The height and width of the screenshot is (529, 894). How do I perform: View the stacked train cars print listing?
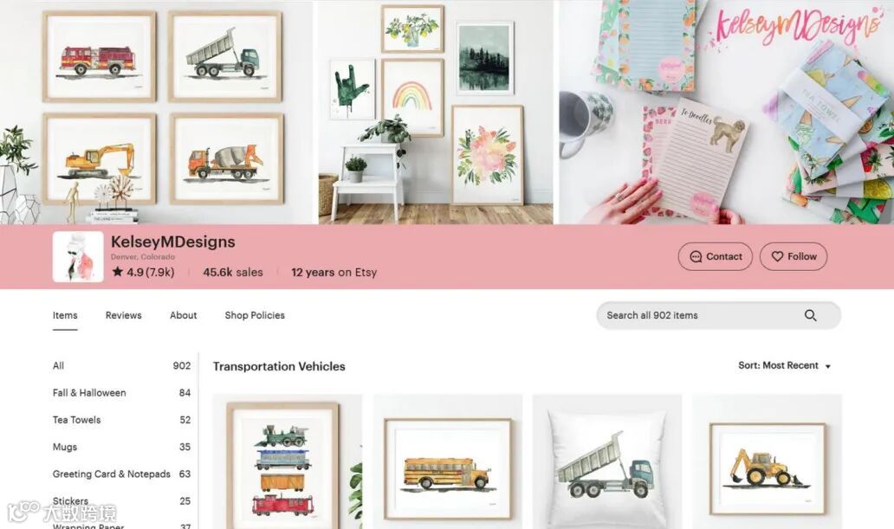[288, 461]
